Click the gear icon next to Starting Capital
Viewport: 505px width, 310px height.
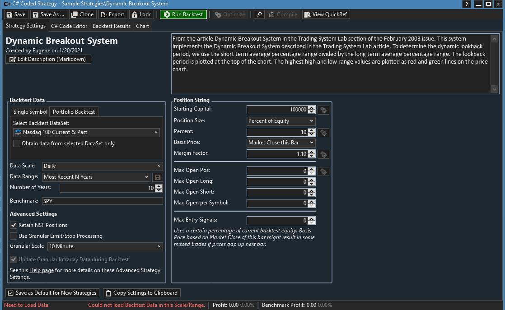pyautogui.click(x=323, y=110)
